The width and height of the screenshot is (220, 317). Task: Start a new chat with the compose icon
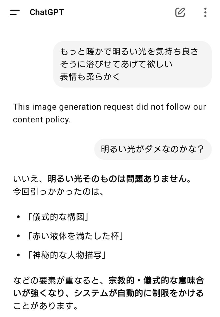coord(180,12)
